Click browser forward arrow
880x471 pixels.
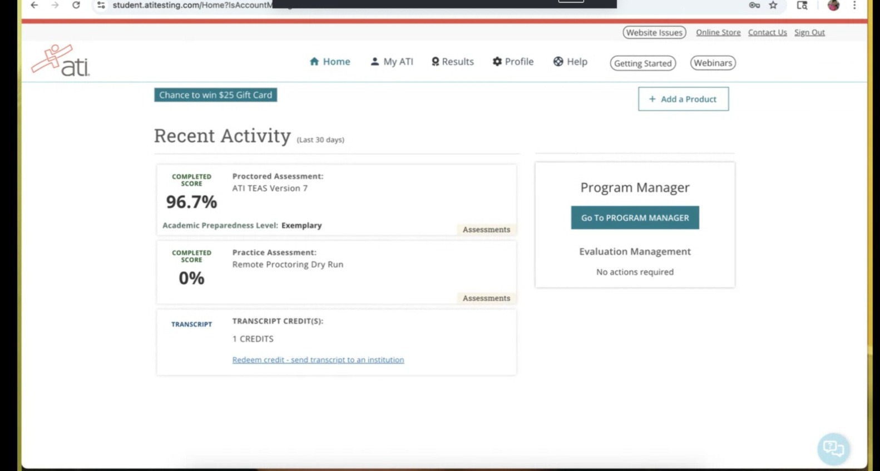55,5
